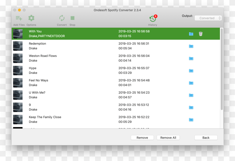The height and width of the screenshot is (161, 235).
Task: Click timestamp 2019-03-25 16:56:04
Action: 134,56
